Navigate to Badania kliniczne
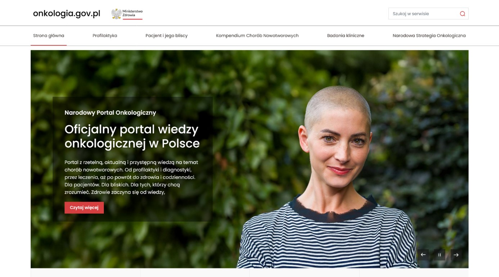499x277 pixels. click(346, 36)
